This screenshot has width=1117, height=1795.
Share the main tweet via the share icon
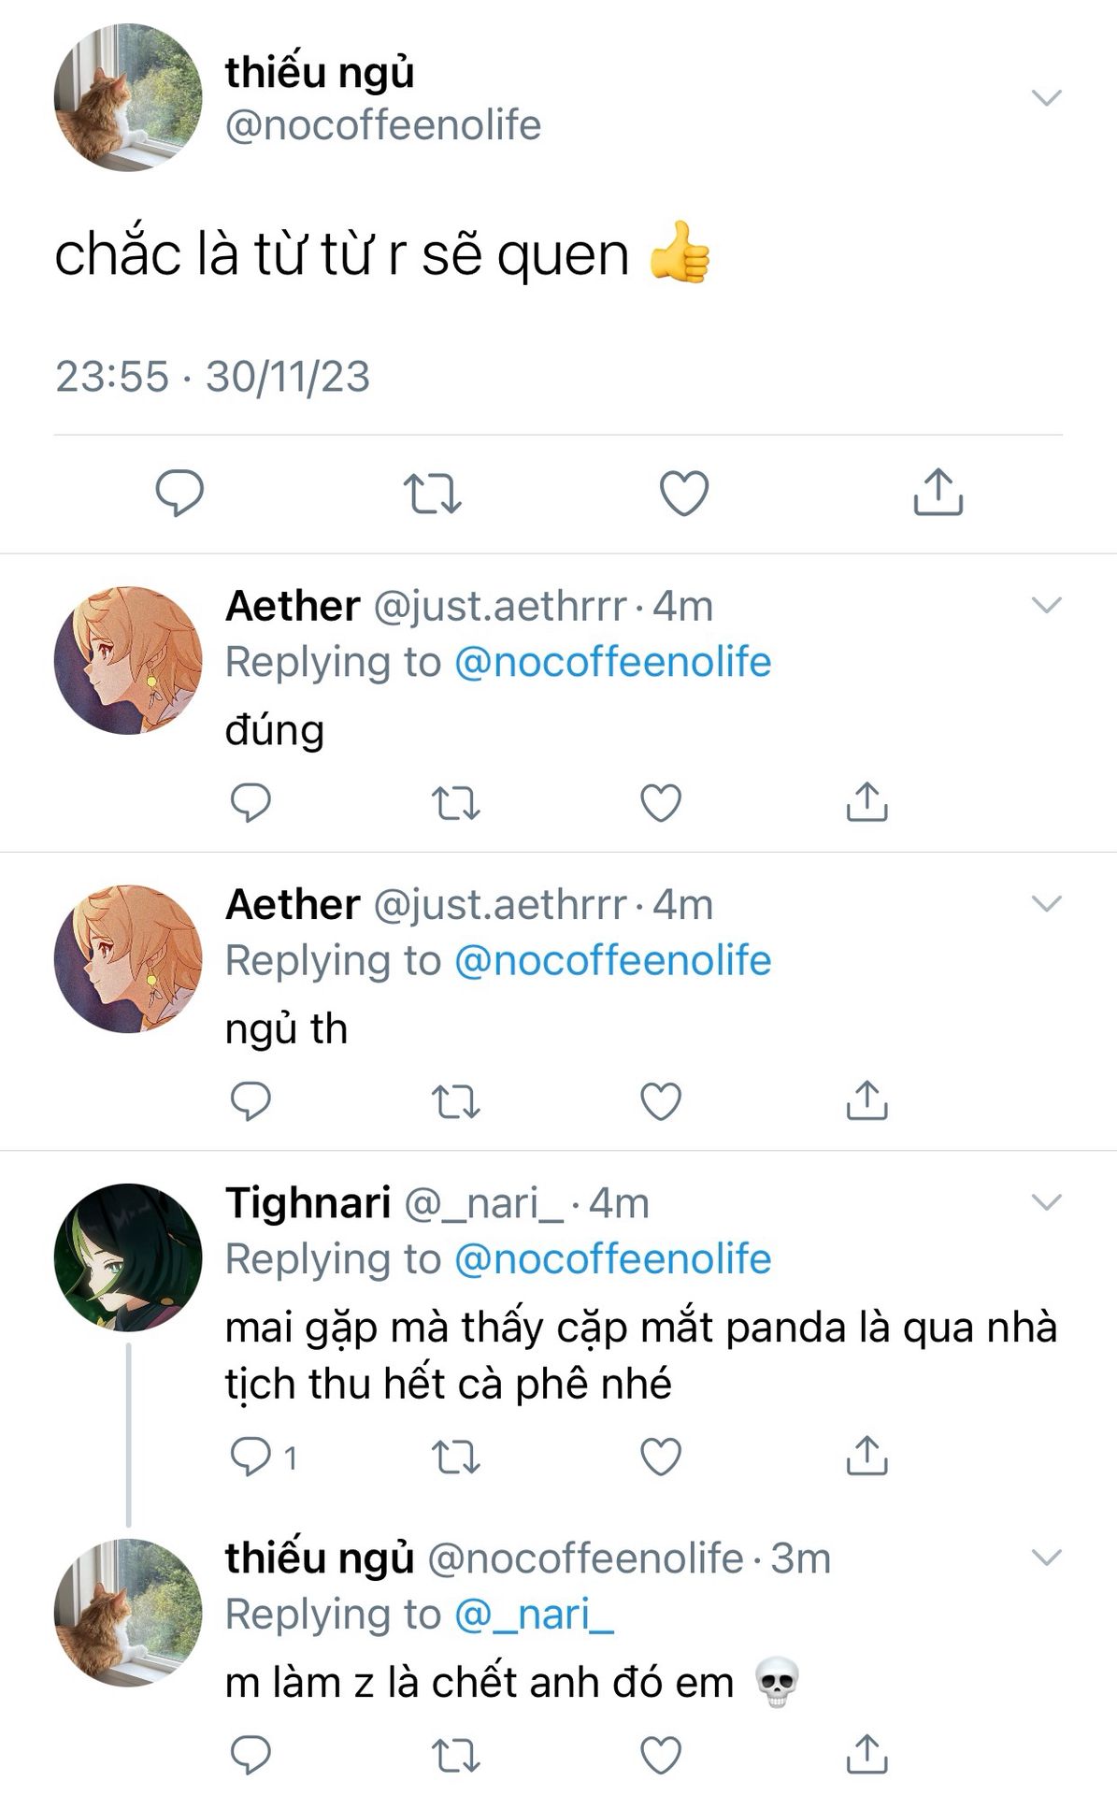point(938,492)
